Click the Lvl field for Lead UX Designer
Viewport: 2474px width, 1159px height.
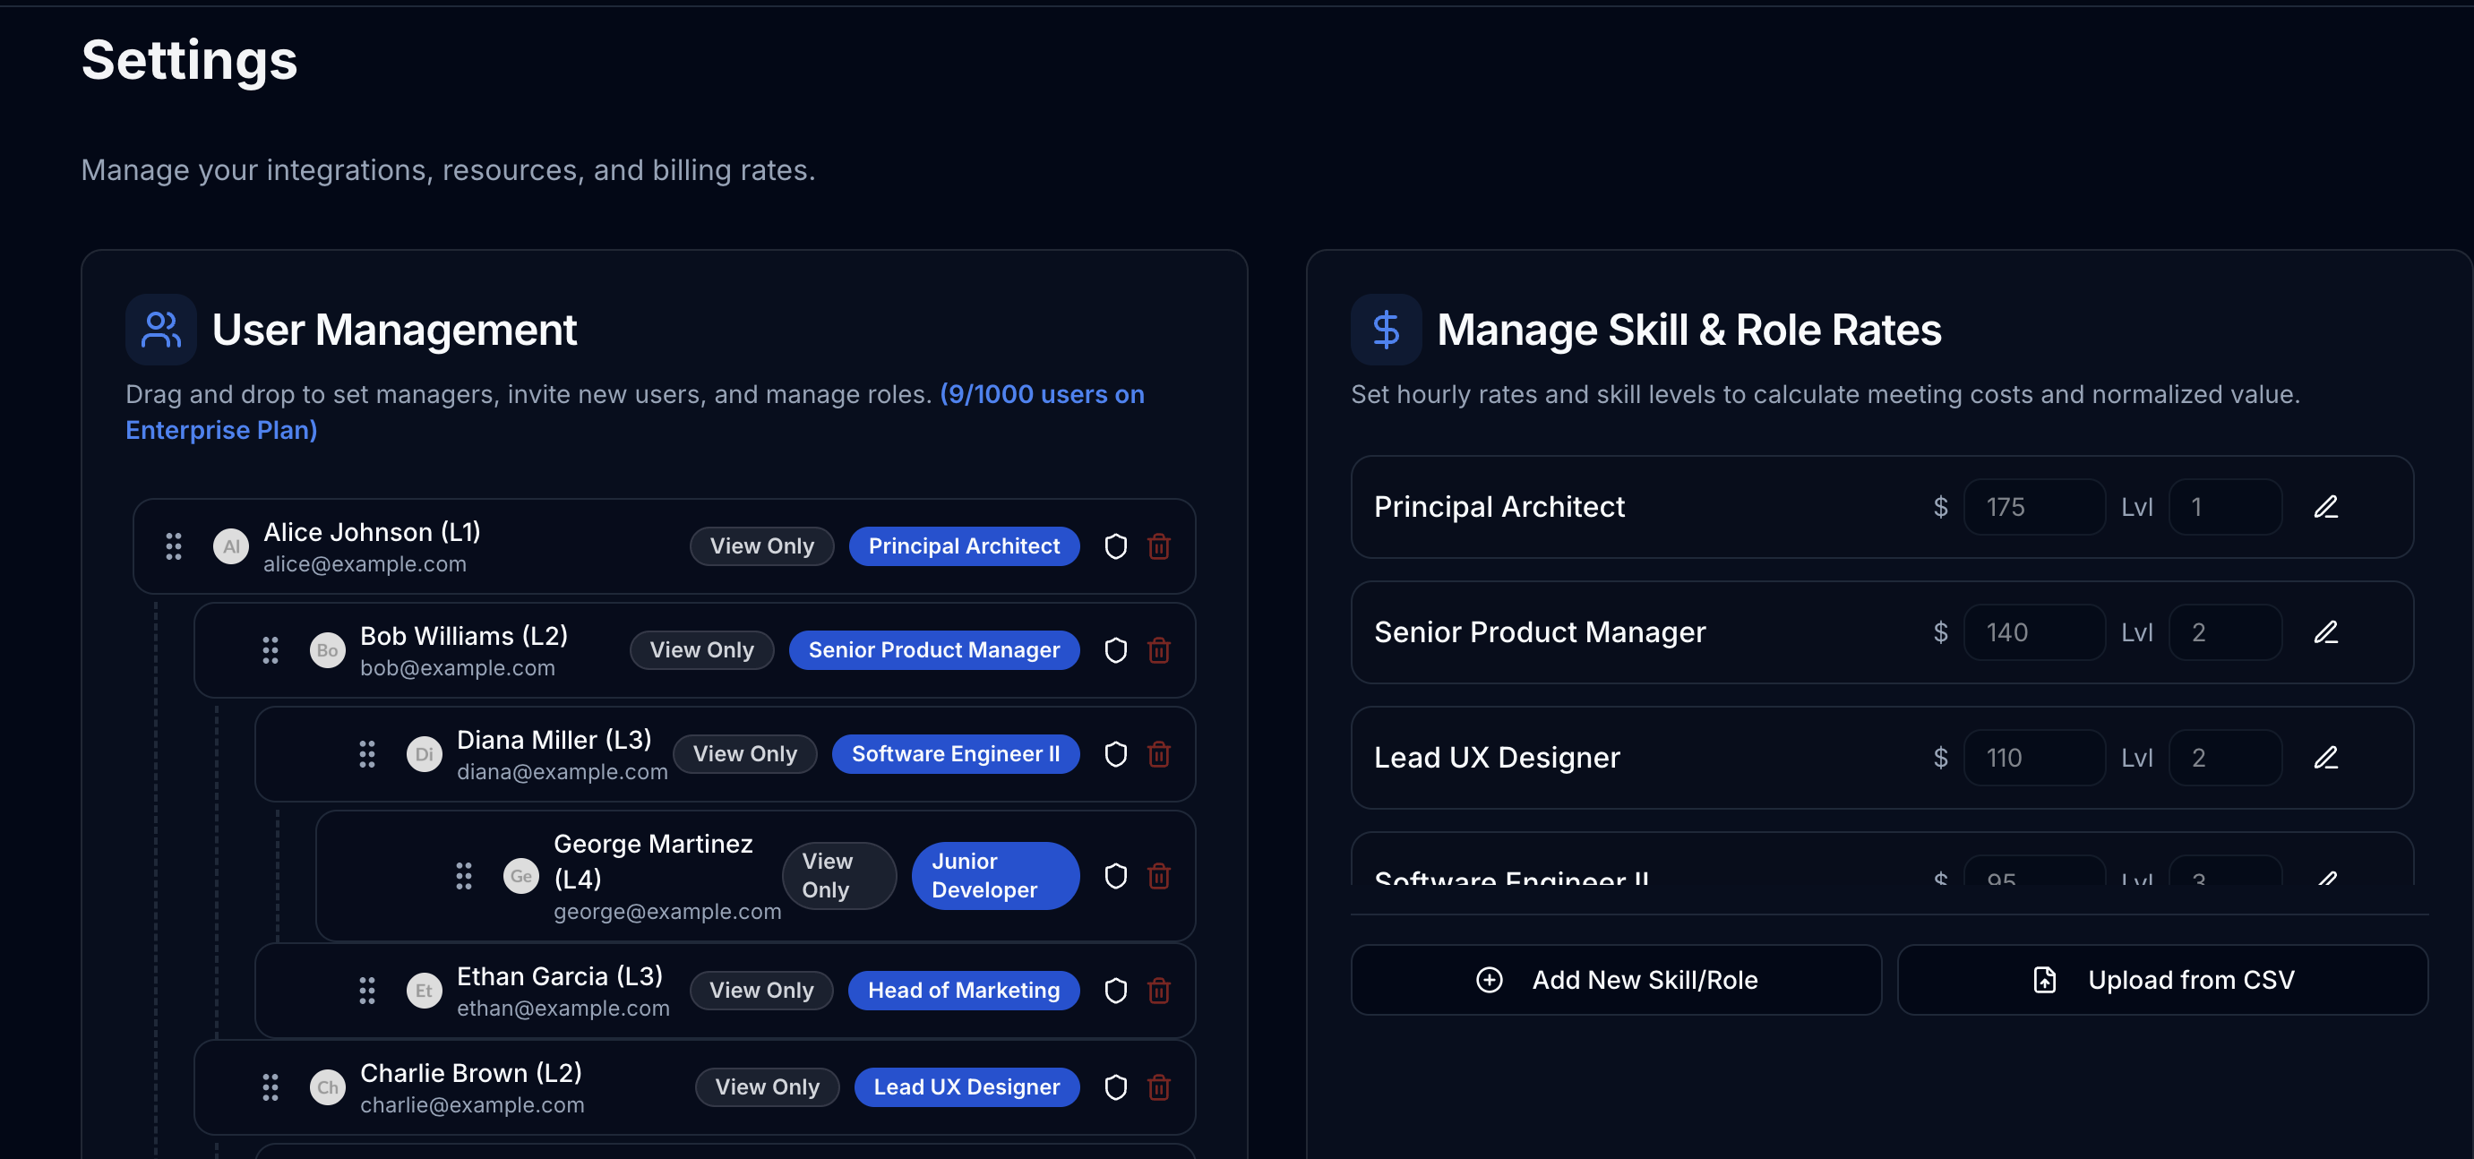2225,757
